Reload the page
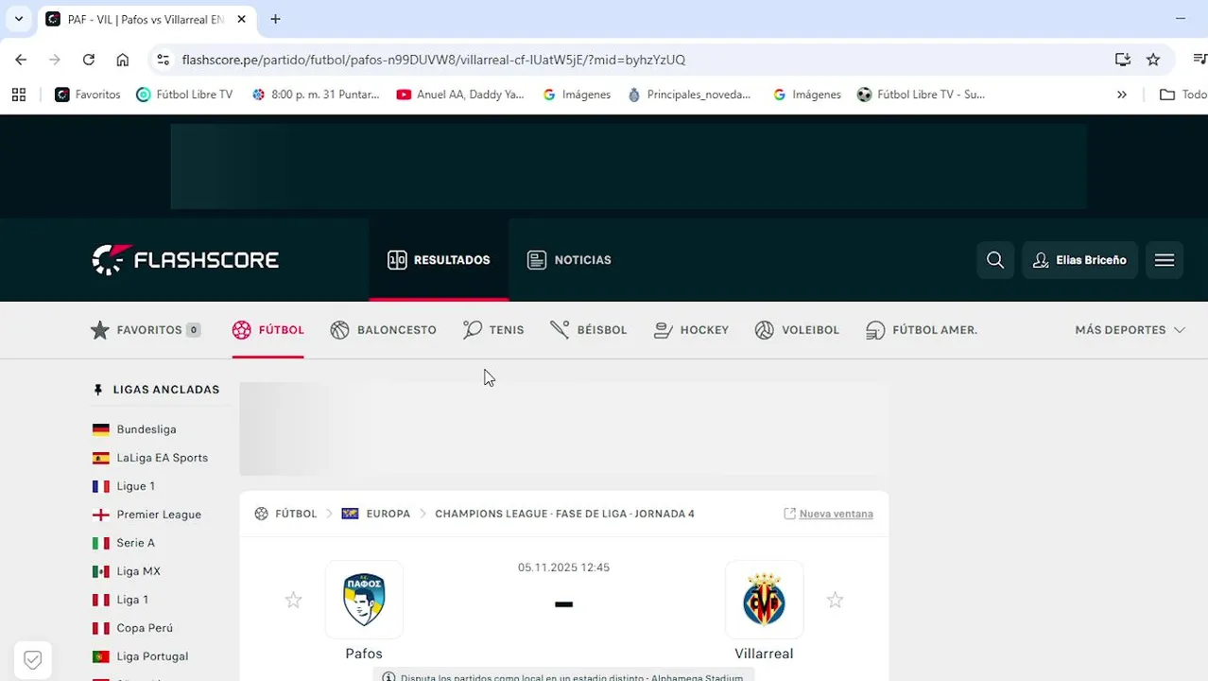 pyautogui.click(x=88, y=60)
